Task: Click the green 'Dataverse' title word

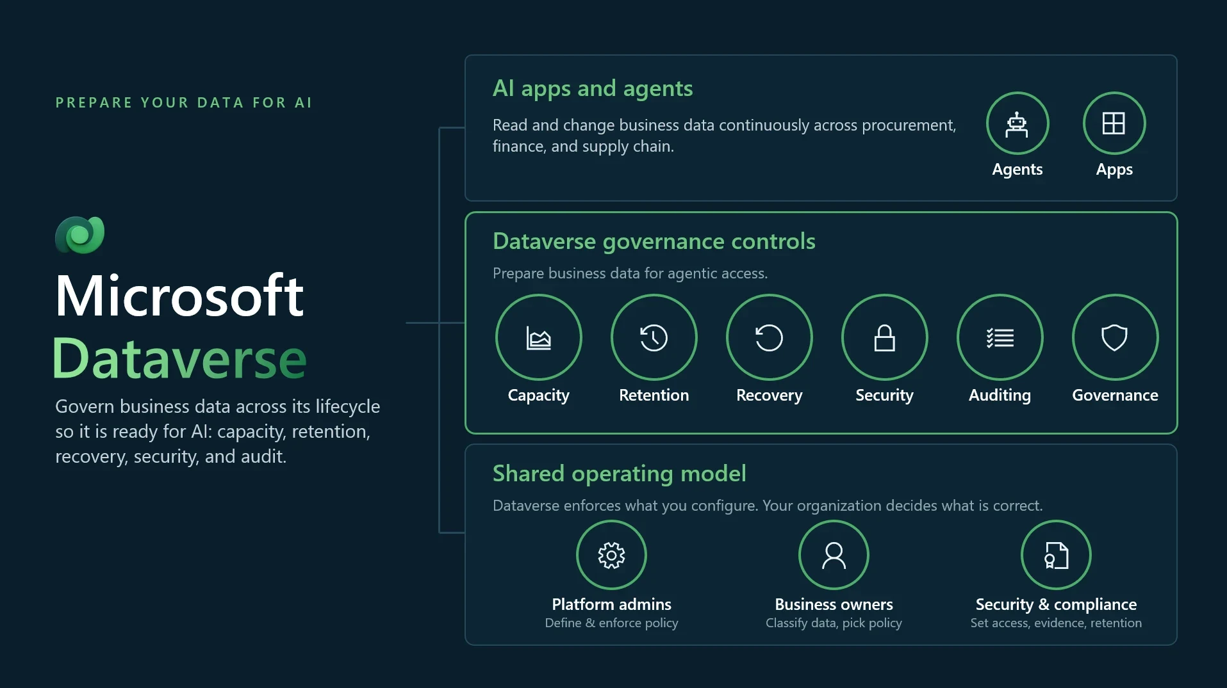Action: [179, 358]
